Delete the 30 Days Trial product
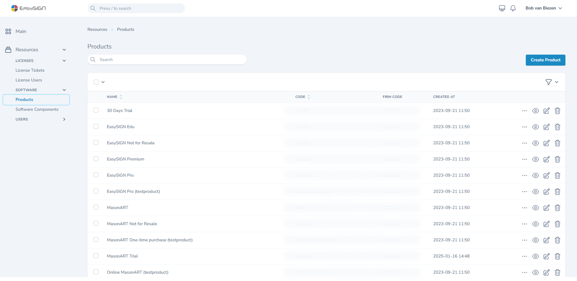Image resolution: width=577 pixels, height=281 pixels. click(558, 111)
